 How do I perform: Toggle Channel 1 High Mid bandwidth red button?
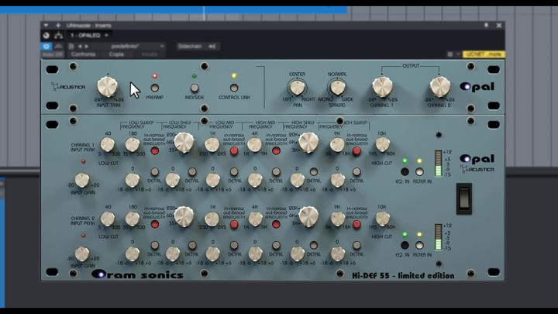pos(276,151)
